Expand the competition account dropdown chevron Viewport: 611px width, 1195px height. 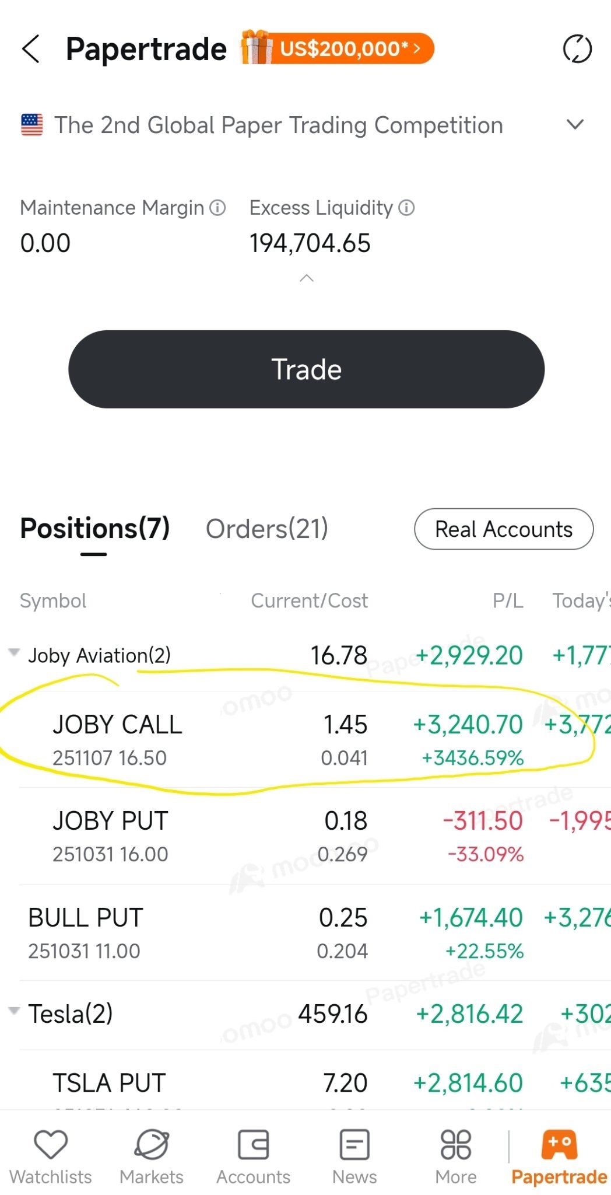click(575, 124)
